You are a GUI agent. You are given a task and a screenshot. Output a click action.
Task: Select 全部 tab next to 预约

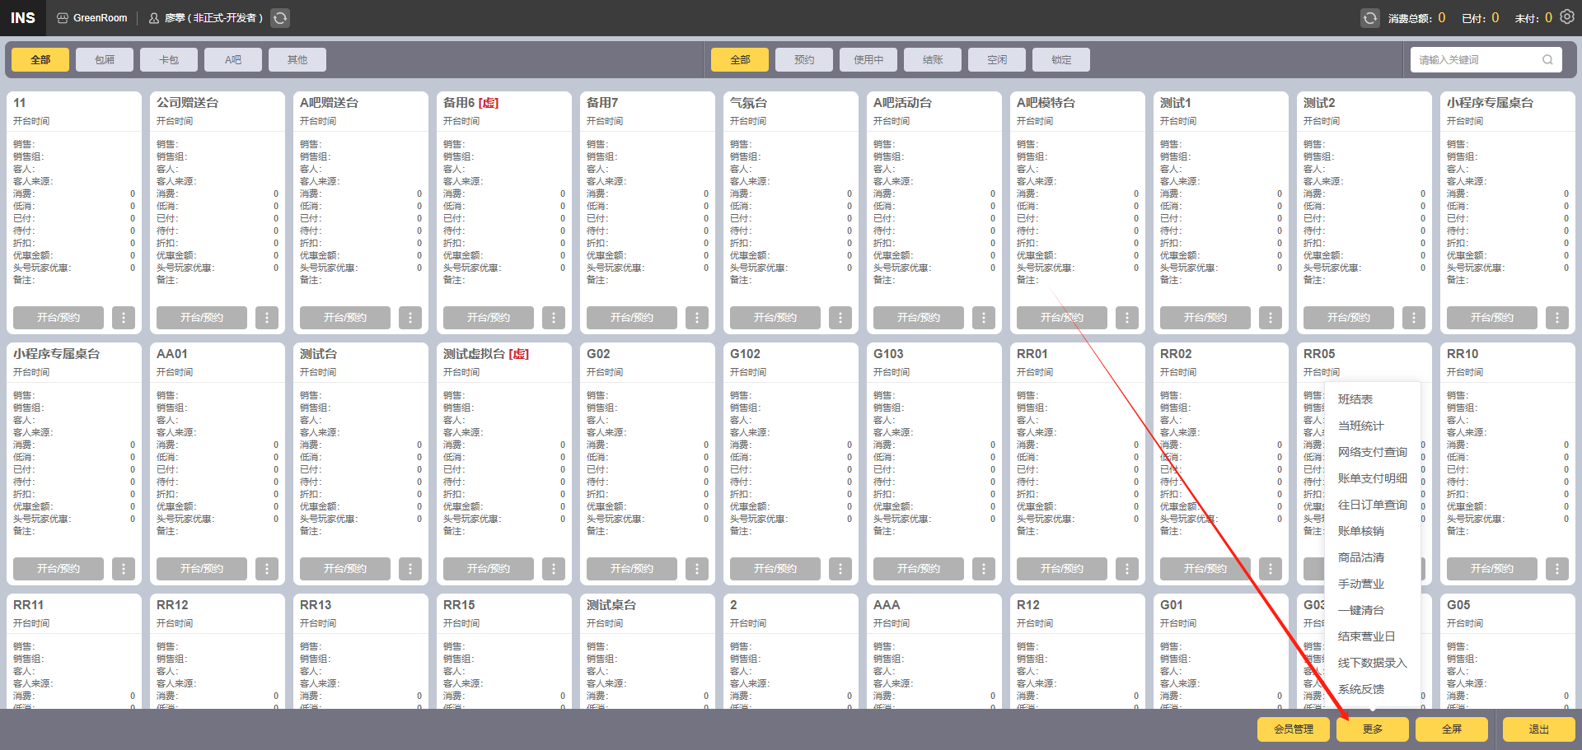coord(740,60)
